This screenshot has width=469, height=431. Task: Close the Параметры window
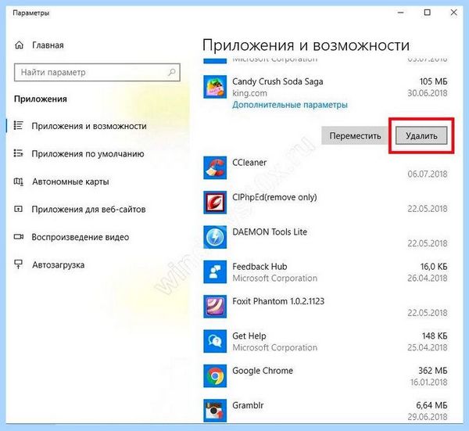(453, 13)
